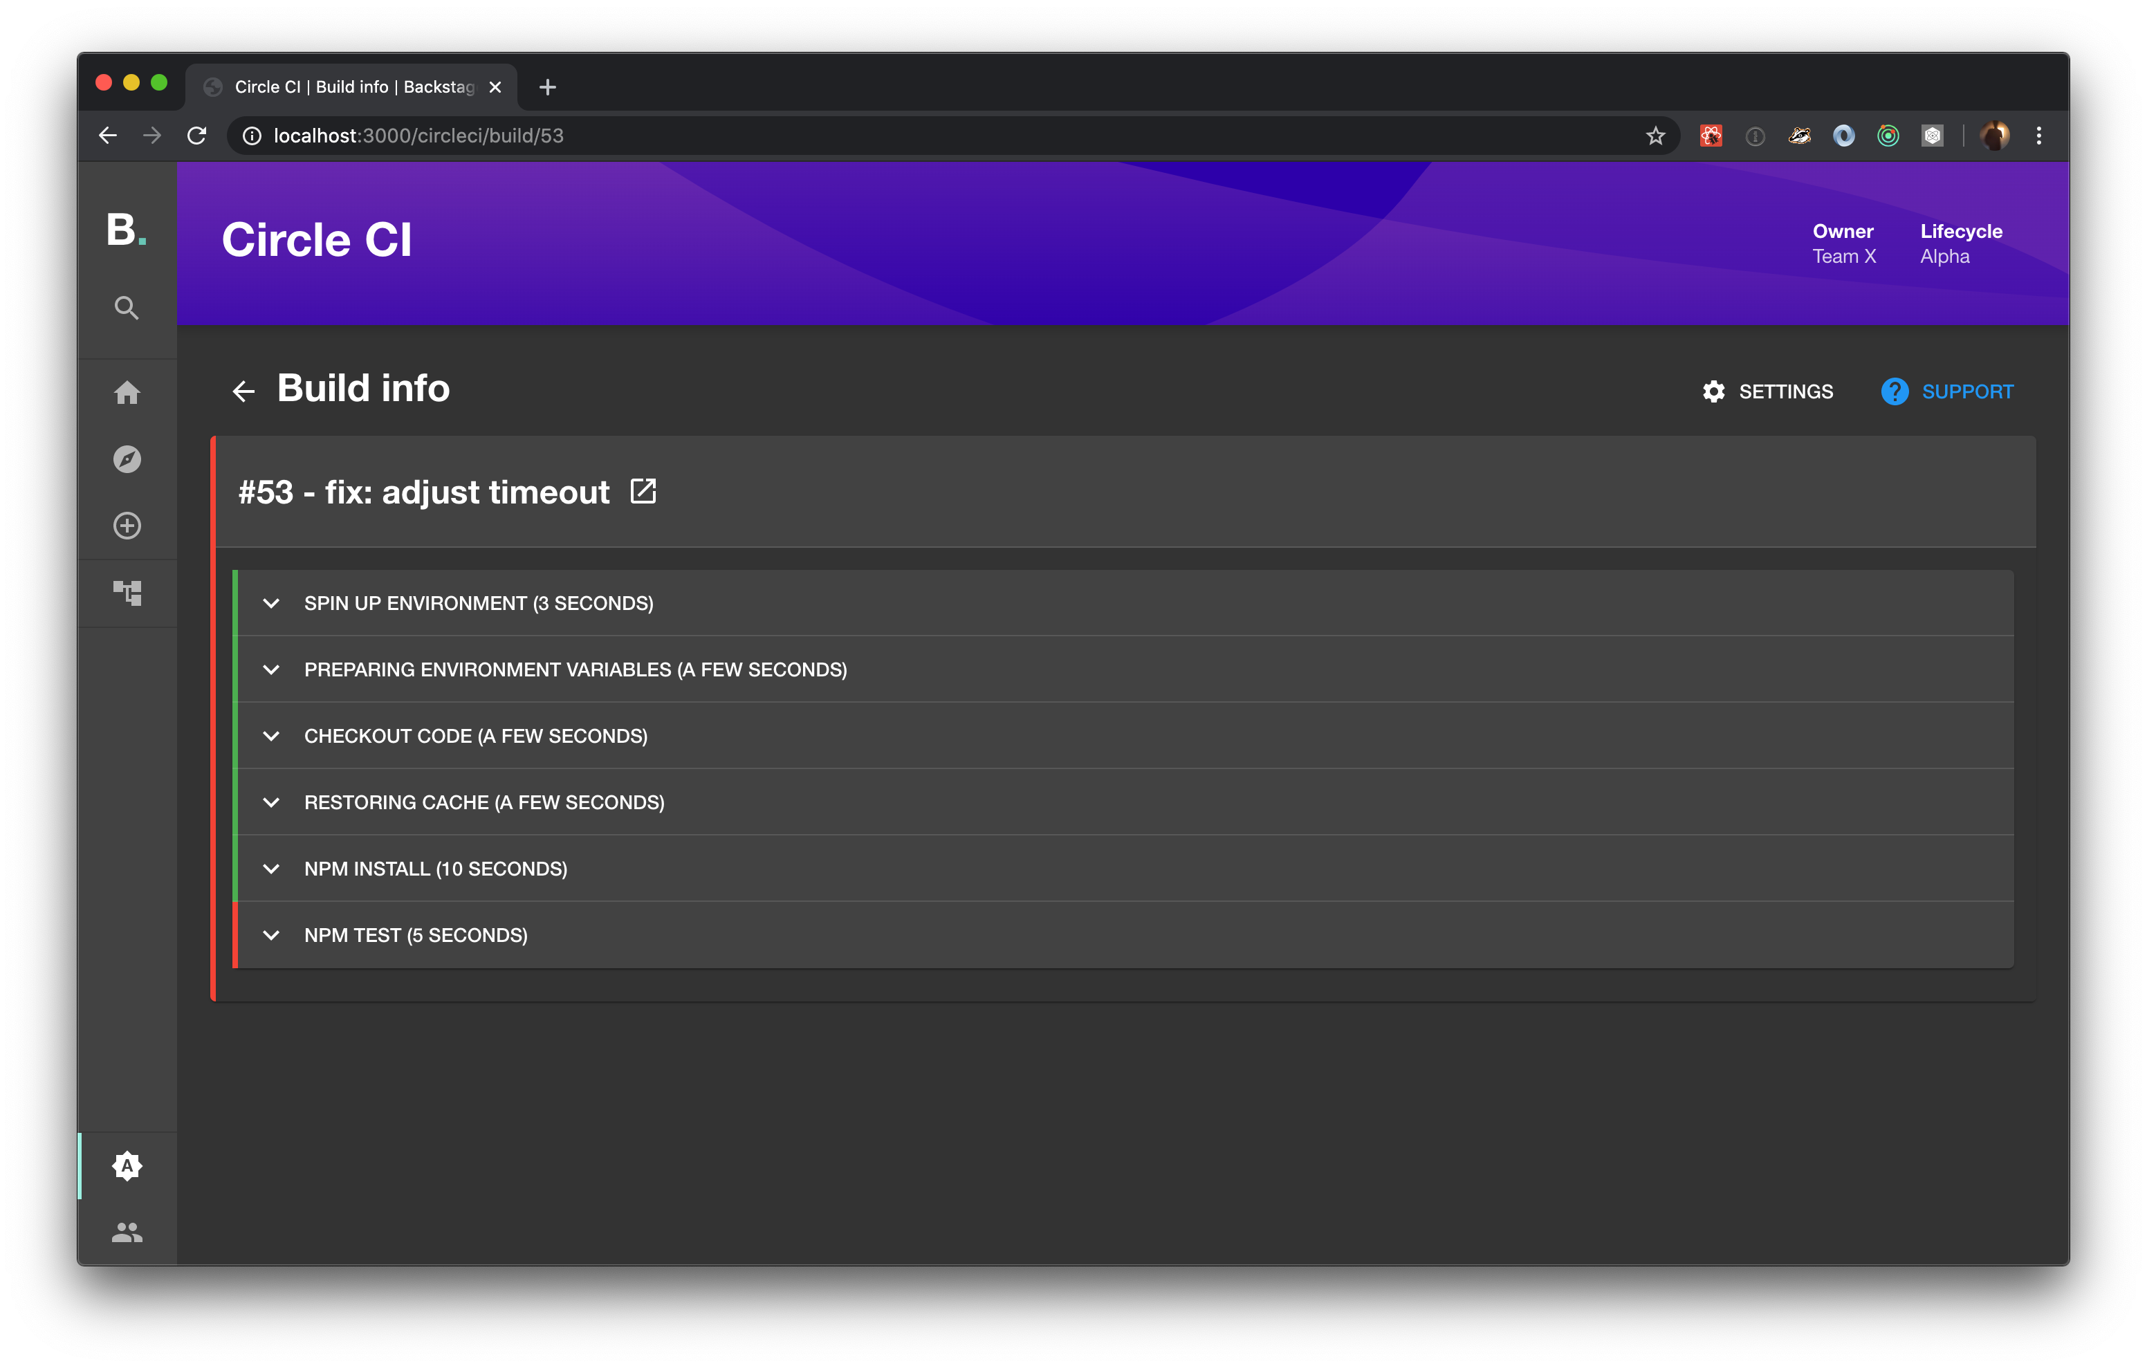Expand Preparing Environment Variables step

pyautogui.click(x=1124, y=669)
